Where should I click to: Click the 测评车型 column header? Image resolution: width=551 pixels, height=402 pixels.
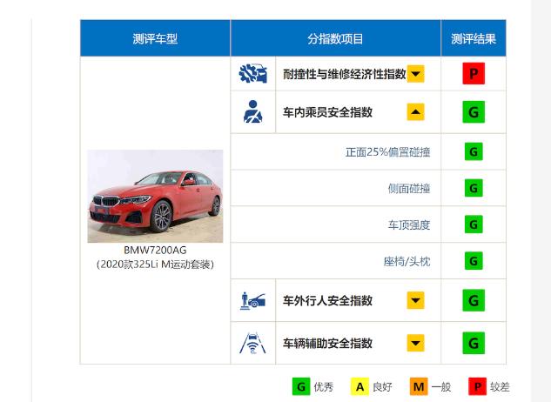155,38
